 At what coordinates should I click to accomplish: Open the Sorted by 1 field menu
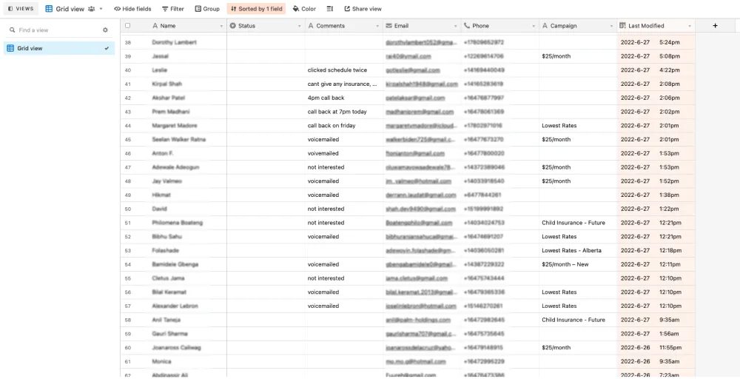(256, 8)
